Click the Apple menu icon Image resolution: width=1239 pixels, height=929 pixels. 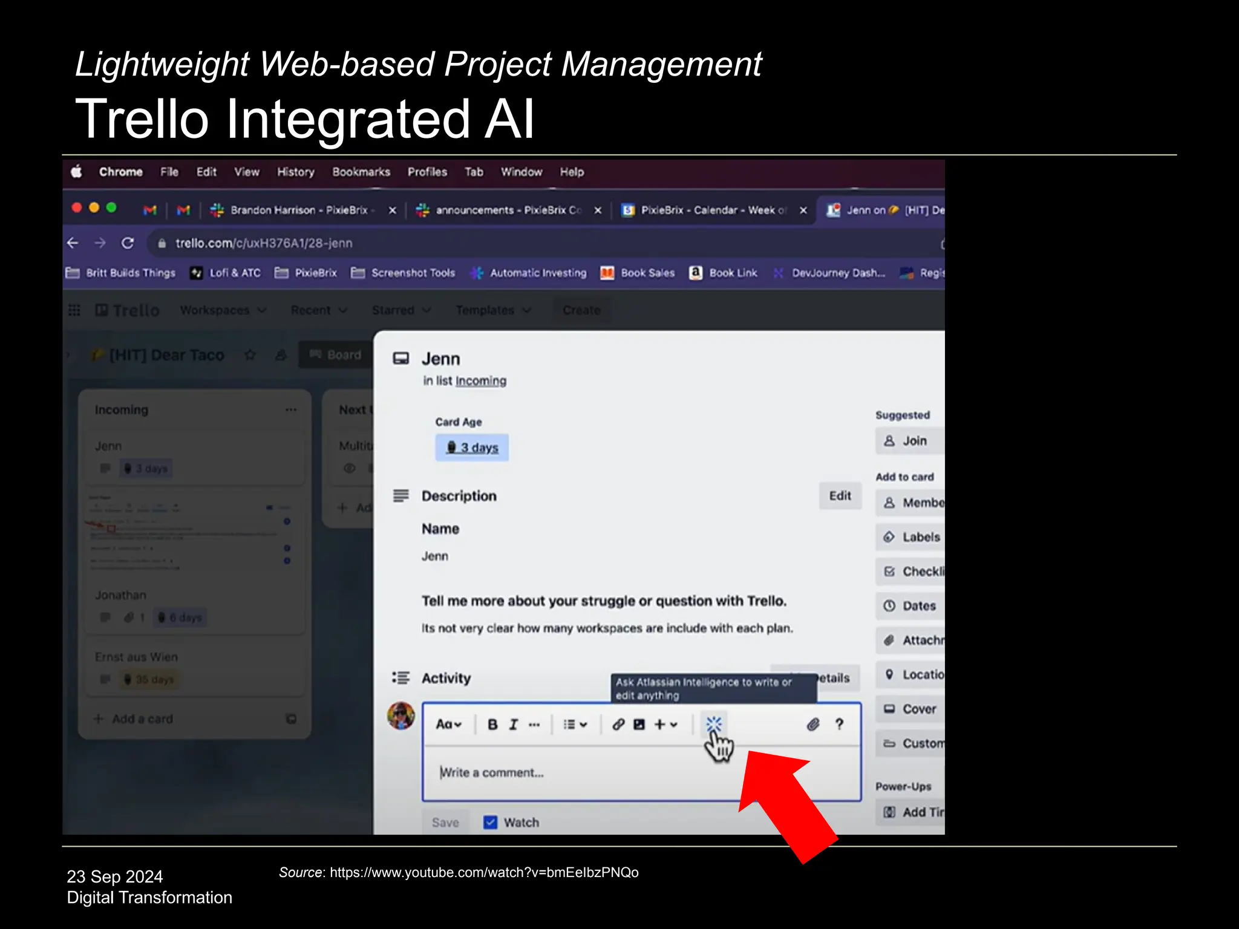[77, 172]
